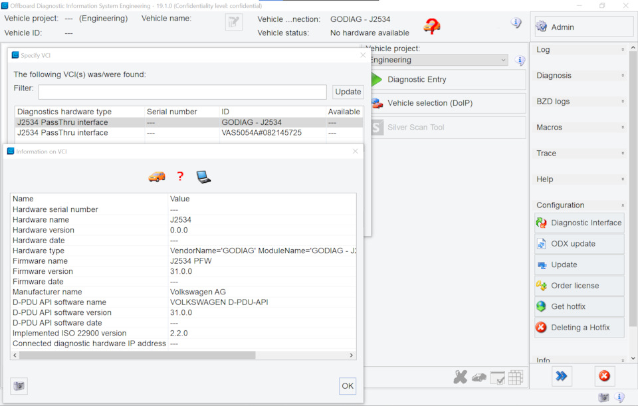Close the Specify VCI dialog
The image size is (638, 406).
click(363, 55)
